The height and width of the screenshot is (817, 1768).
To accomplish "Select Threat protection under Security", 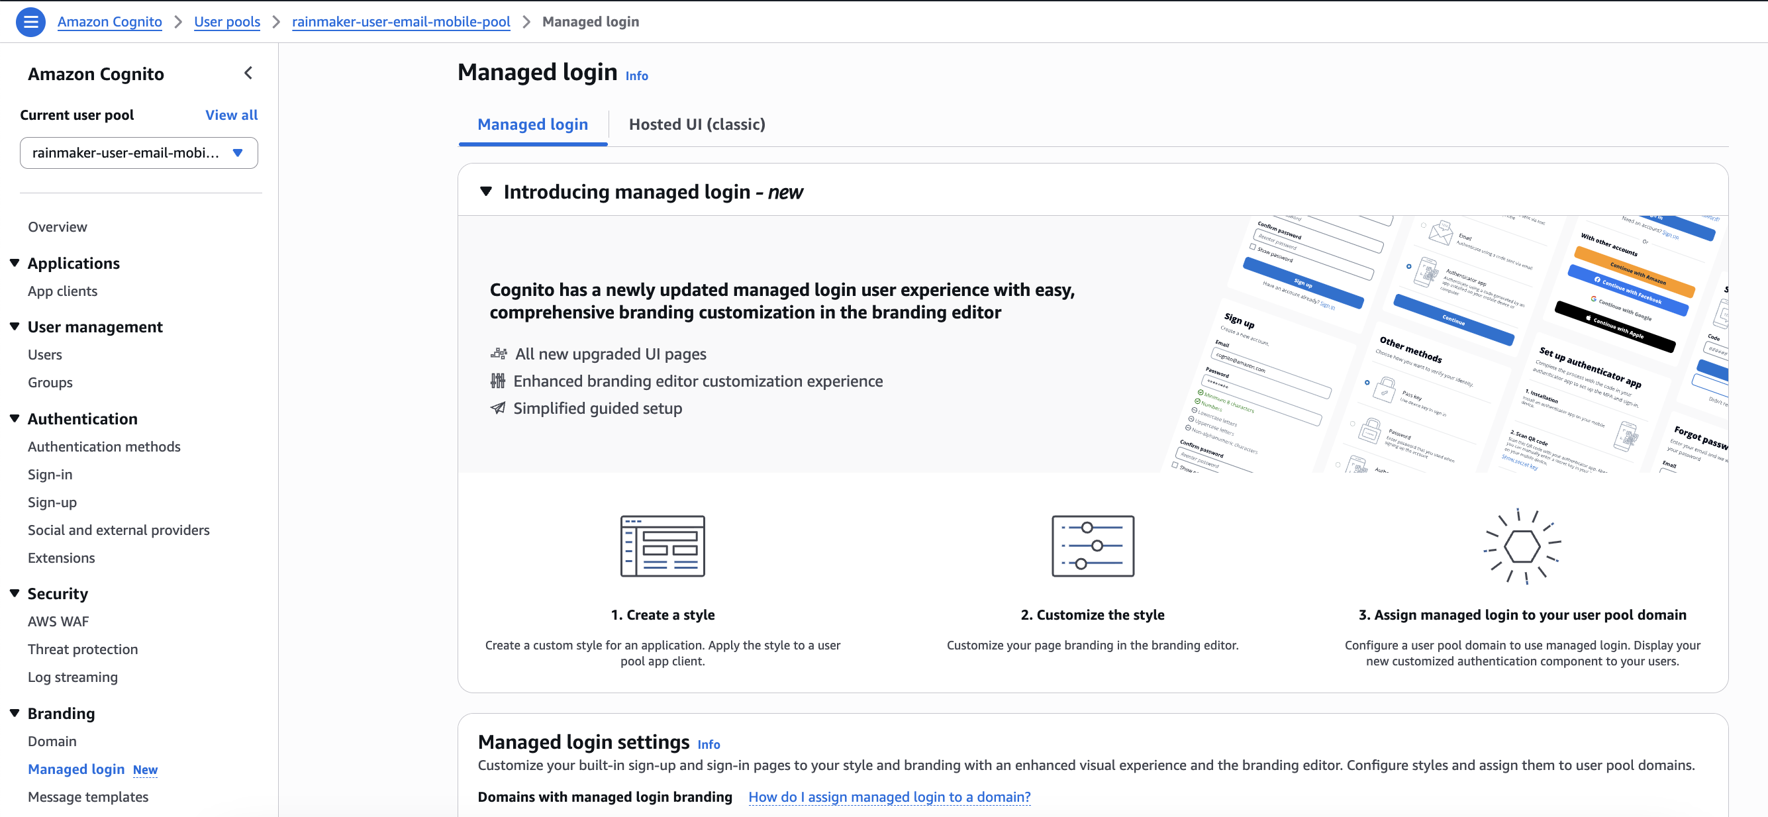I will click(82, 648).
